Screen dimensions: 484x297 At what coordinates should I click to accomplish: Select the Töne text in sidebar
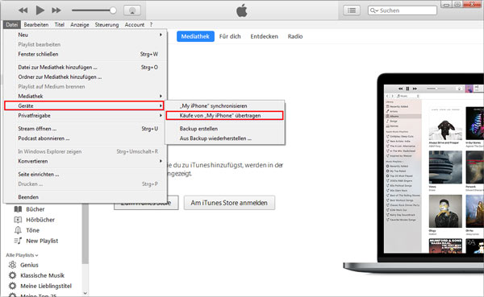32,230
